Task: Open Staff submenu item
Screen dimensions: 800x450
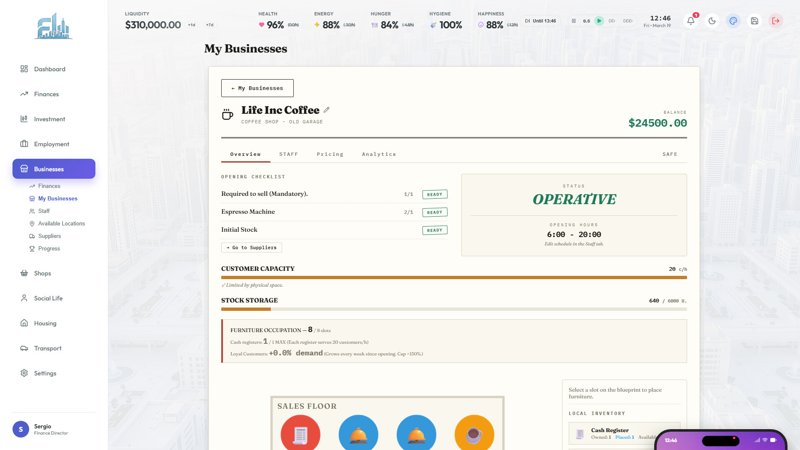Action: coord(44,211)
